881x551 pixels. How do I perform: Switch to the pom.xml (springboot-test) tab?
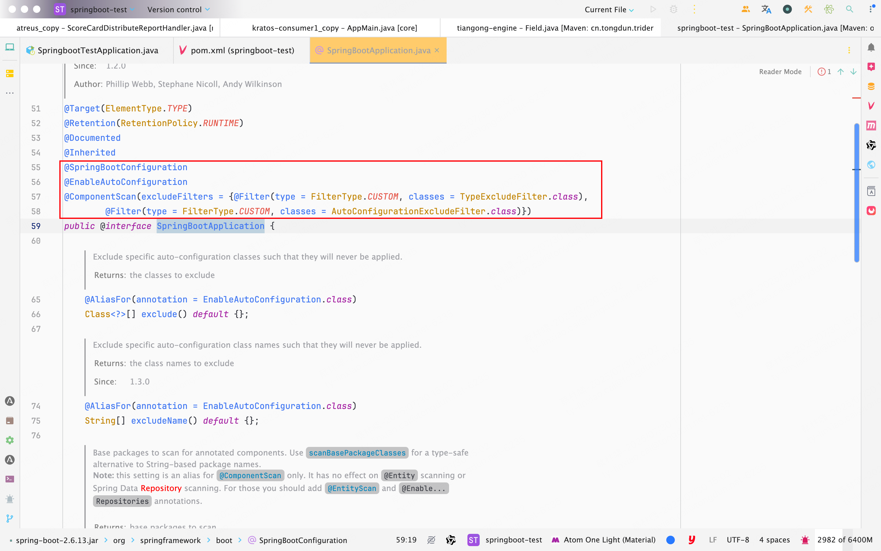click(242, 50)
